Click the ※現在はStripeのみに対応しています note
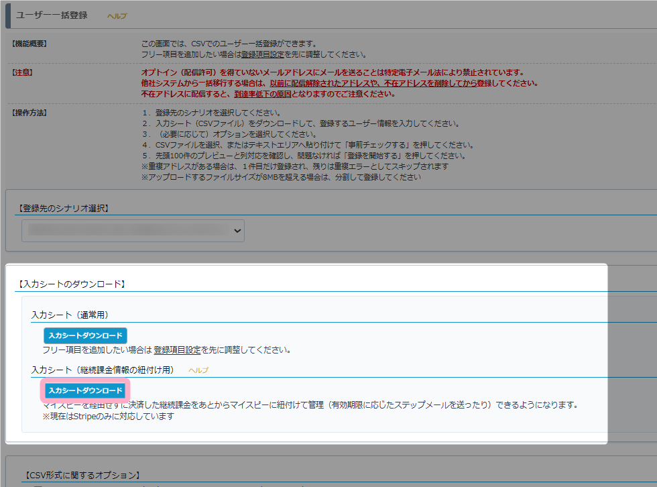 tap(108, 416)
